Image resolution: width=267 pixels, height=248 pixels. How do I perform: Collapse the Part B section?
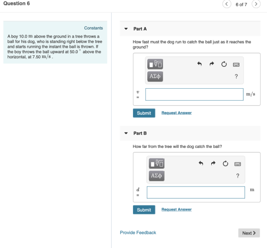(126, 133)
